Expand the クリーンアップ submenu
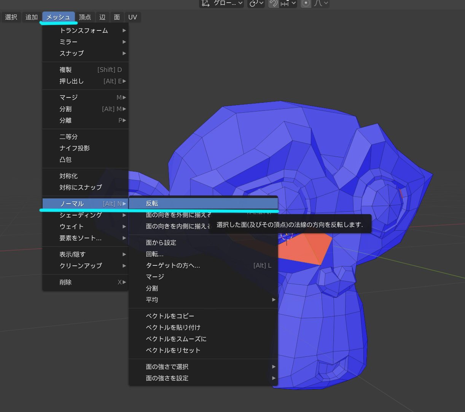 coord(85,266)
